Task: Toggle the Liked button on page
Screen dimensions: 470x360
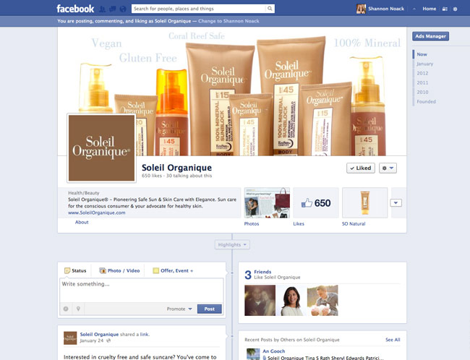Action: (361, 168)
